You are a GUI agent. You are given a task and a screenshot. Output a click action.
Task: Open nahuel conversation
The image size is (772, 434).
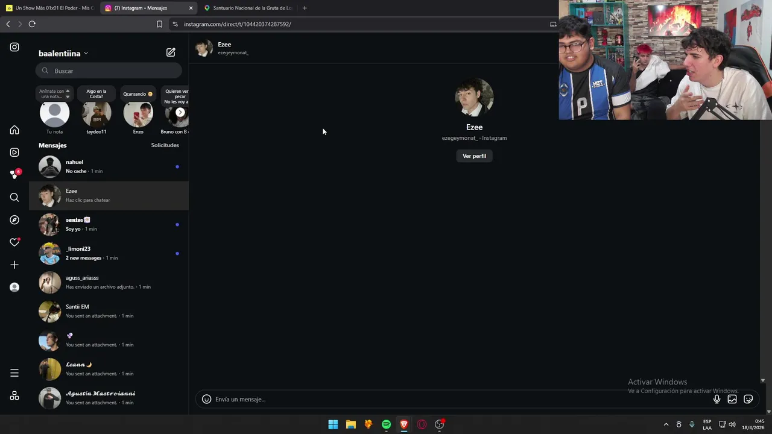[109, 167]
